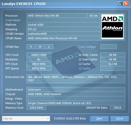Screen dimensions: 131x125
Task: Click the Save button
Action: click(x=99, y=118)
